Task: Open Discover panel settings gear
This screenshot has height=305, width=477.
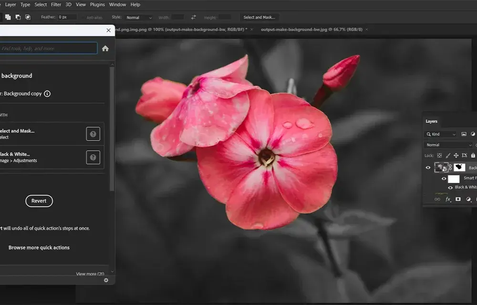Action: (106, 280)
